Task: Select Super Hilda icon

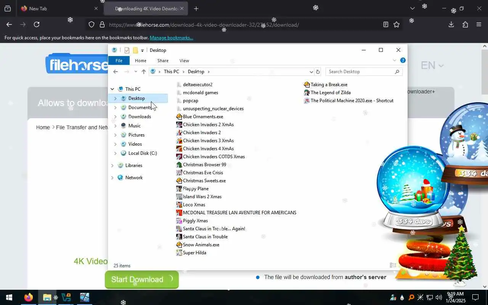Action: 179,253
